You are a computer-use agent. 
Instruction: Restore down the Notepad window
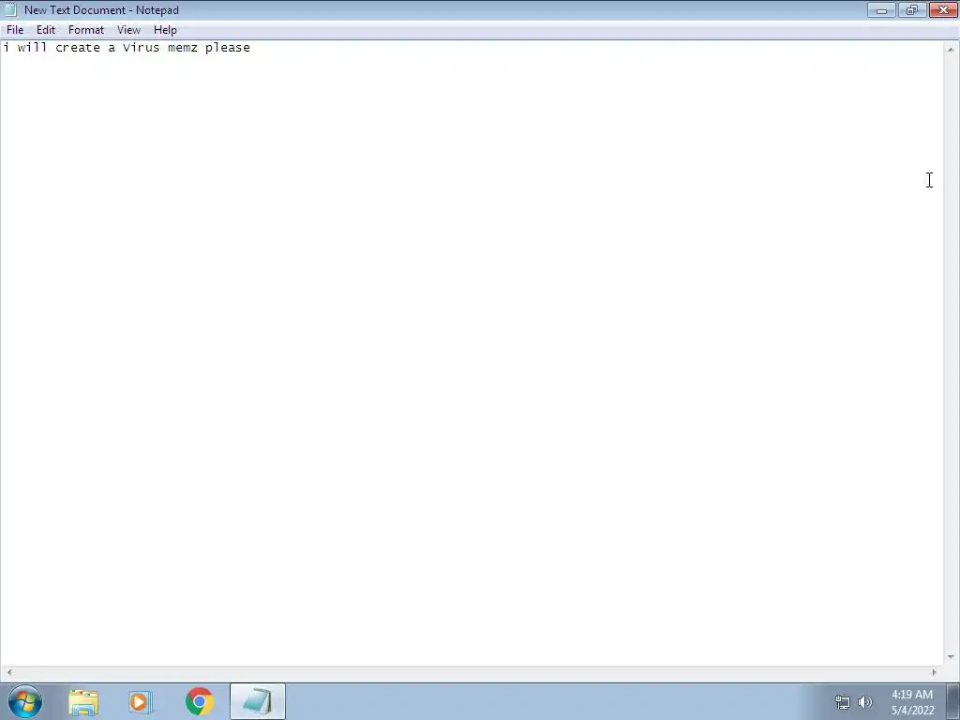[x=911, y=9]
